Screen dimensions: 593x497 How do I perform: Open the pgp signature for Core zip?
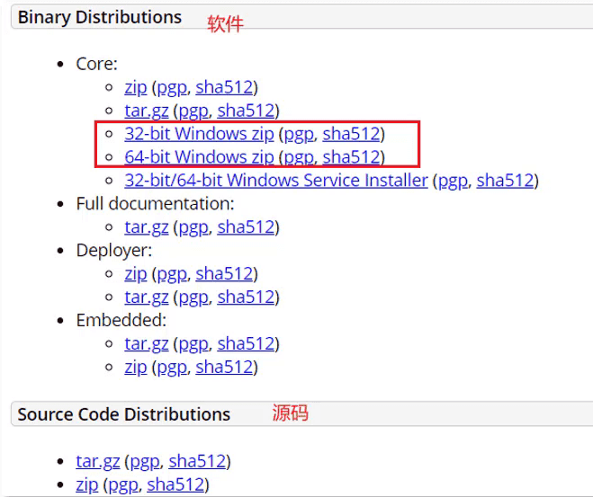[172, 88]
